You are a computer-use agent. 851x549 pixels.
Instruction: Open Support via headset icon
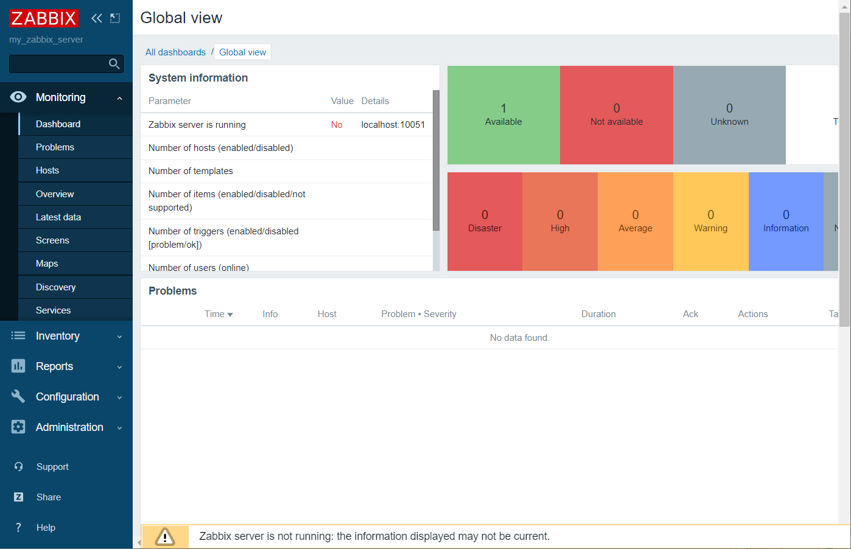[19, 466]
